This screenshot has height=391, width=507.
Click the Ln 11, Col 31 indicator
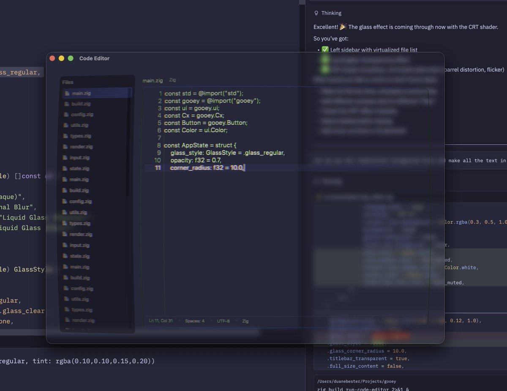pos(161,321)
